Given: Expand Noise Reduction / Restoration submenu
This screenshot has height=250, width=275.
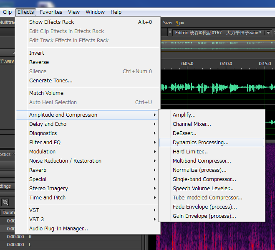Looking at the screenshot, I should tap(87, 161).
